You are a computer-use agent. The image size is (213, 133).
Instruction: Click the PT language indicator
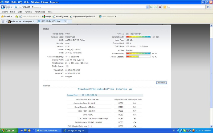pyautogui.click(x=174, y=131)
